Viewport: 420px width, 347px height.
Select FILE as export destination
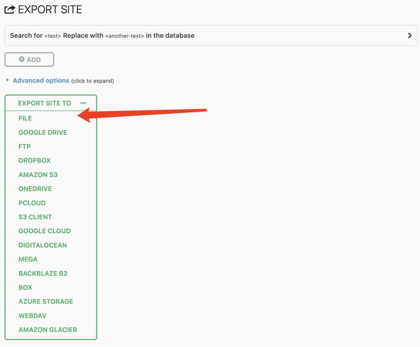(25, 118)
